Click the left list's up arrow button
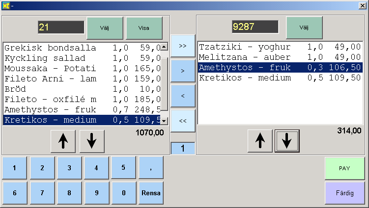The height and width of the screenshot is (208, 369). [x=63, y=141]
